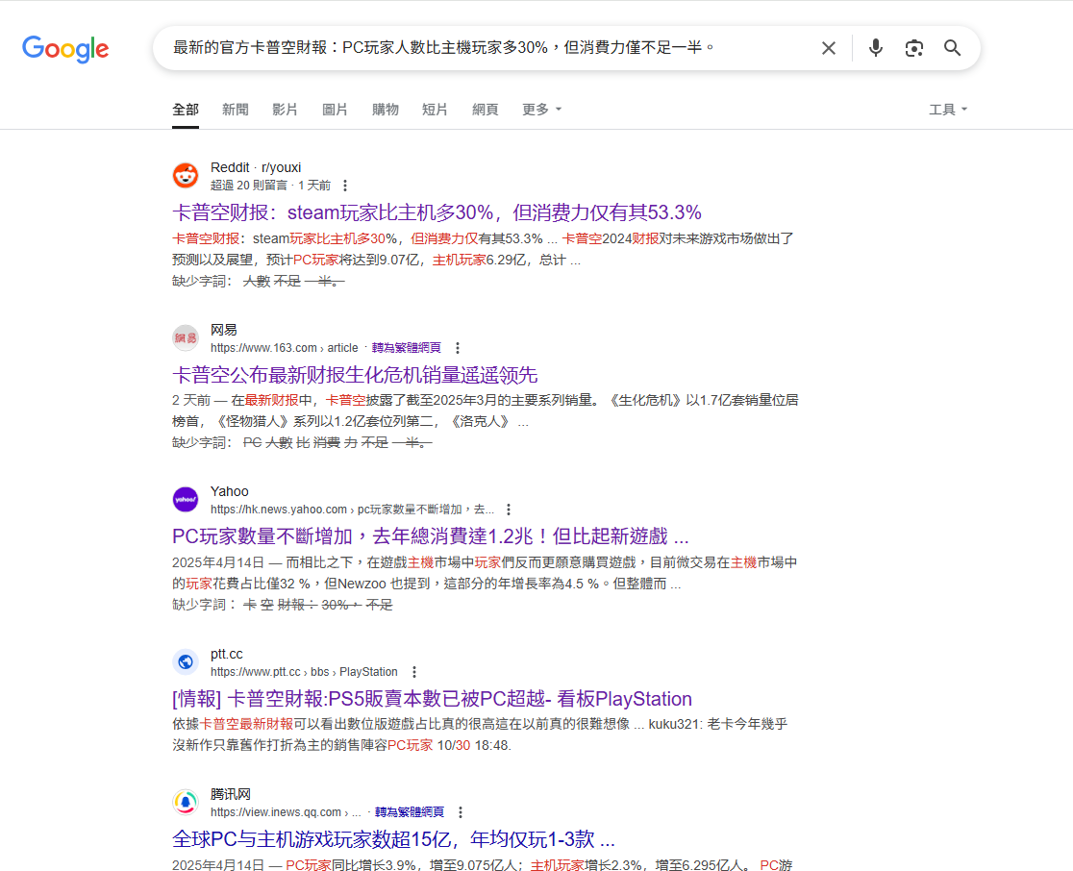Click the ptt.cc globe favicon

[186, 662]
